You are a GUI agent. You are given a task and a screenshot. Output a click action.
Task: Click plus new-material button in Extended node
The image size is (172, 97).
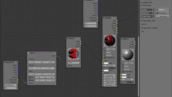coord(113,49)
